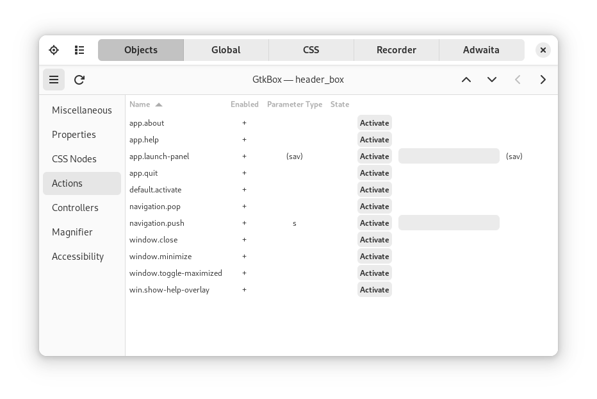
Task: Select Magnifier in the sidebar
Action: pos(72,232)
